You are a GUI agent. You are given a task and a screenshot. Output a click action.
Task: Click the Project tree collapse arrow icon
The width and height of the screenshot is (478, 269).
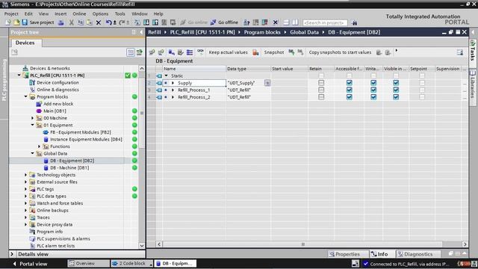pyautogui.click(x=141, y=32)
